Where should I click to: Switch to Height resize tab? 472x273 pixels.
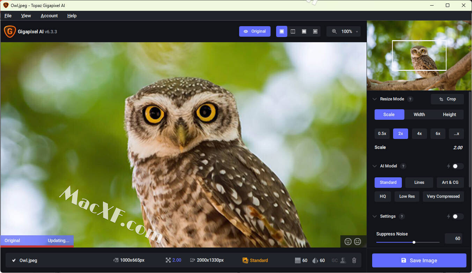point(449,115)
